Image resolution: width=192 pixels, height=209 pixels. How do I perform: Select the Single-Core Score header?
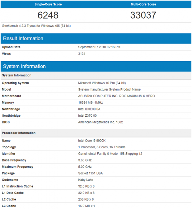(48, 4)
